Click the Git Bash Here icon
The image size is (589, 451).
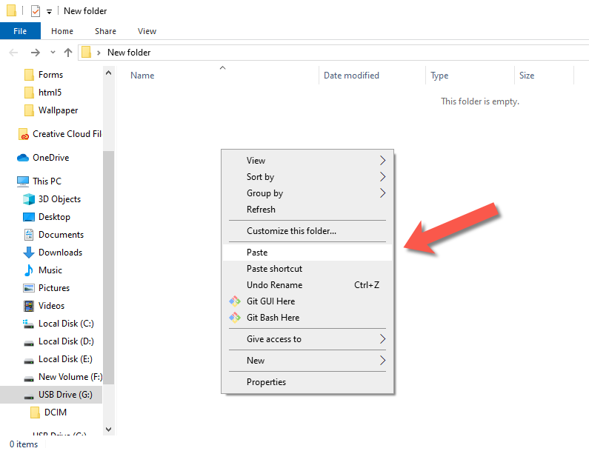coord(234,318)
